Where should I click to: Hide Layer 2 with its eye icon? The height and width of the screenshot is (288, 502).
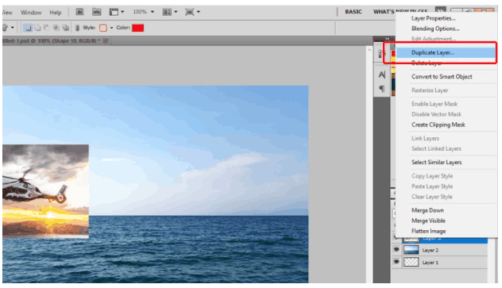click(x=396, y=250)
